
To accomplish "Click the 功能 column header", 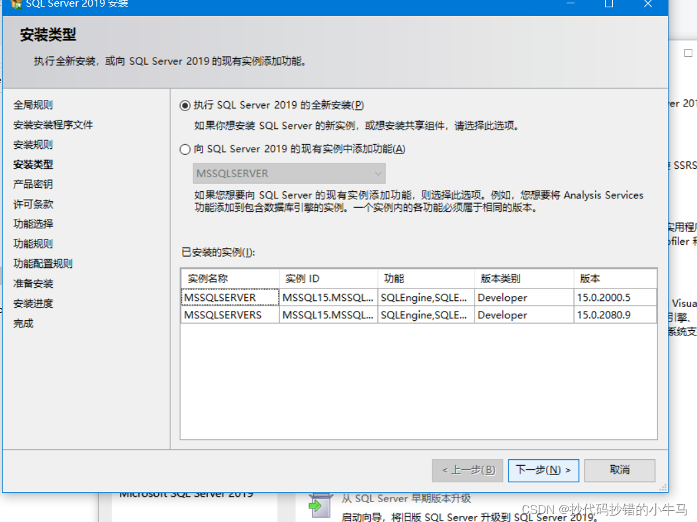I will tap(426, 279).
